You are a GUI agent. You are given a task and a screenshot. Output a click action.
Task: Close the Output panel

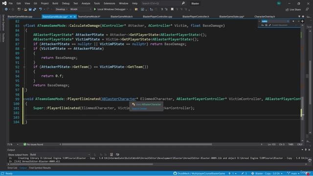(309, 150)
